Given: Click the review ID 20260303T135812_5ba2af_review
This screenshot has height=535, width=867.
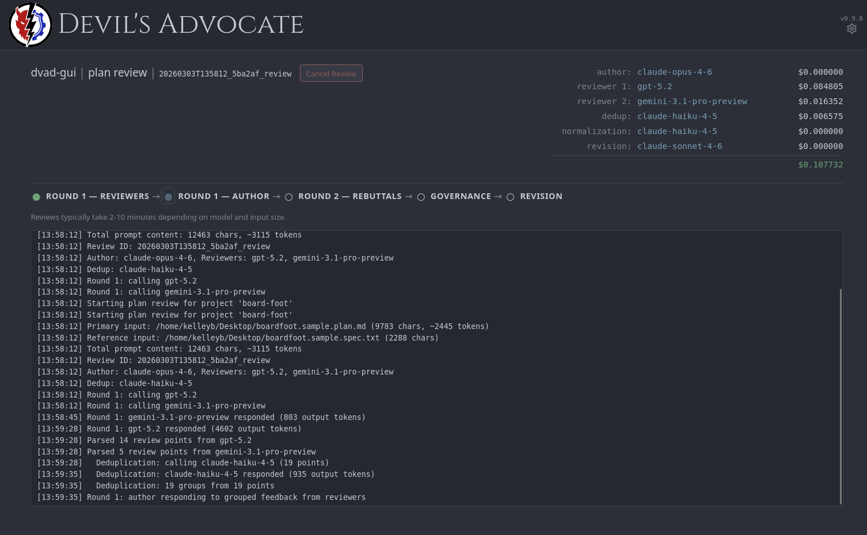Looking at the screenshot, I should point(225,74).
